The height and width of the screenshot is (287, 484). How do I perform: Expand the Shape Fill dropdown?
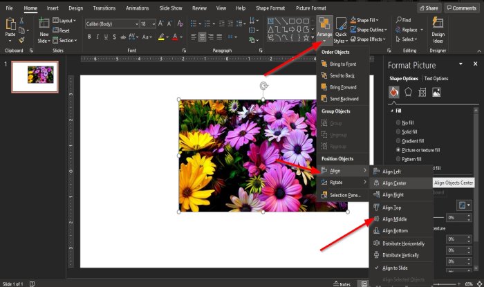click(378, 21)
